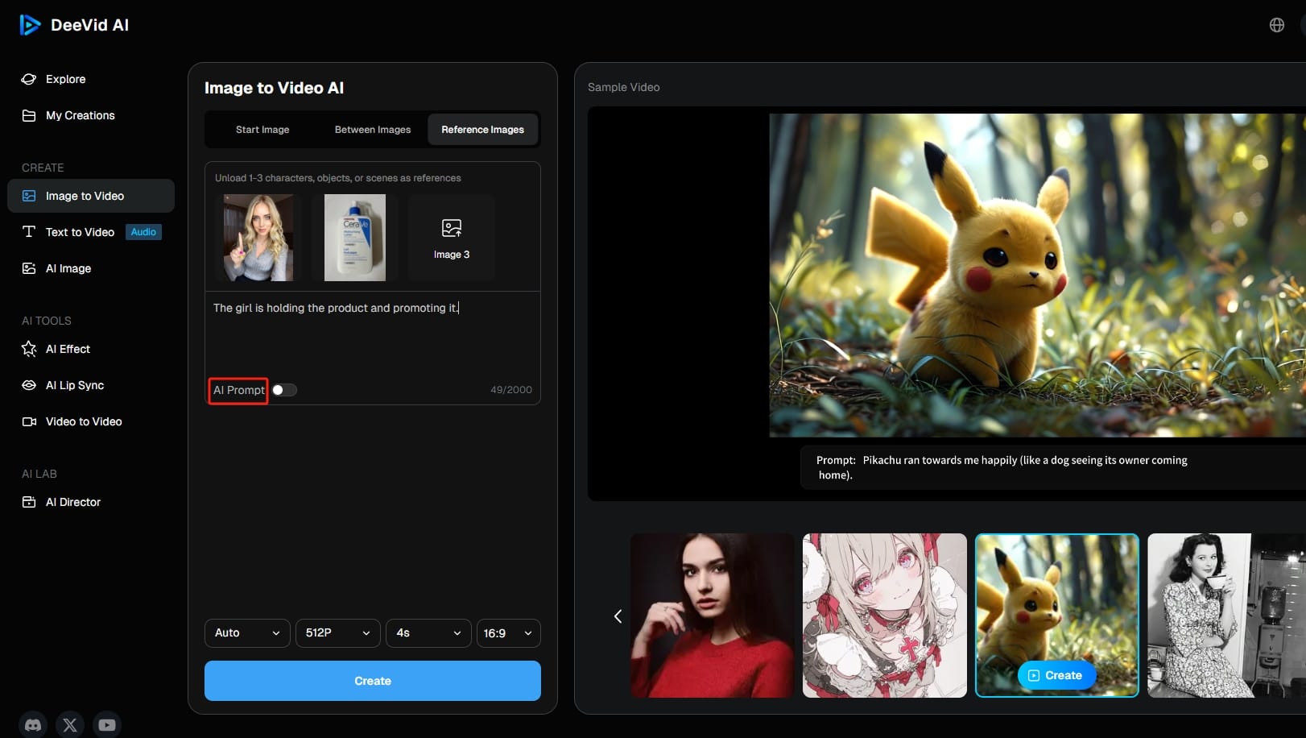
Task: Select the red sweater woman sample
Action: click(x=712, y=616)
